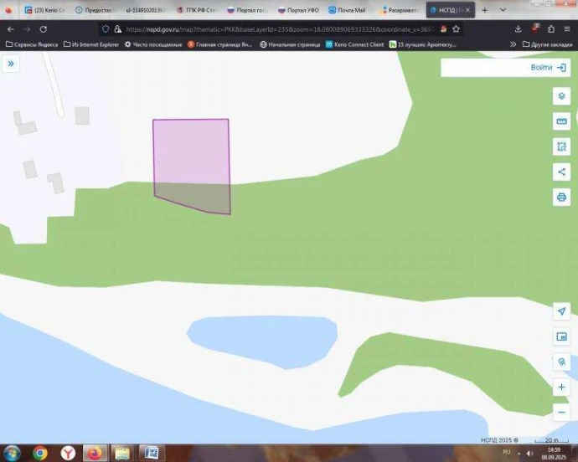Zoom in with the plus button
Image resolution: width=578 pixels, height=462 pixels.
(x=561, y=388)
